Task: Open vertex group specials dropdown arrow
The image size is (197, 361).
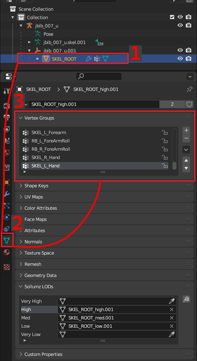Action: pos(186,150)
